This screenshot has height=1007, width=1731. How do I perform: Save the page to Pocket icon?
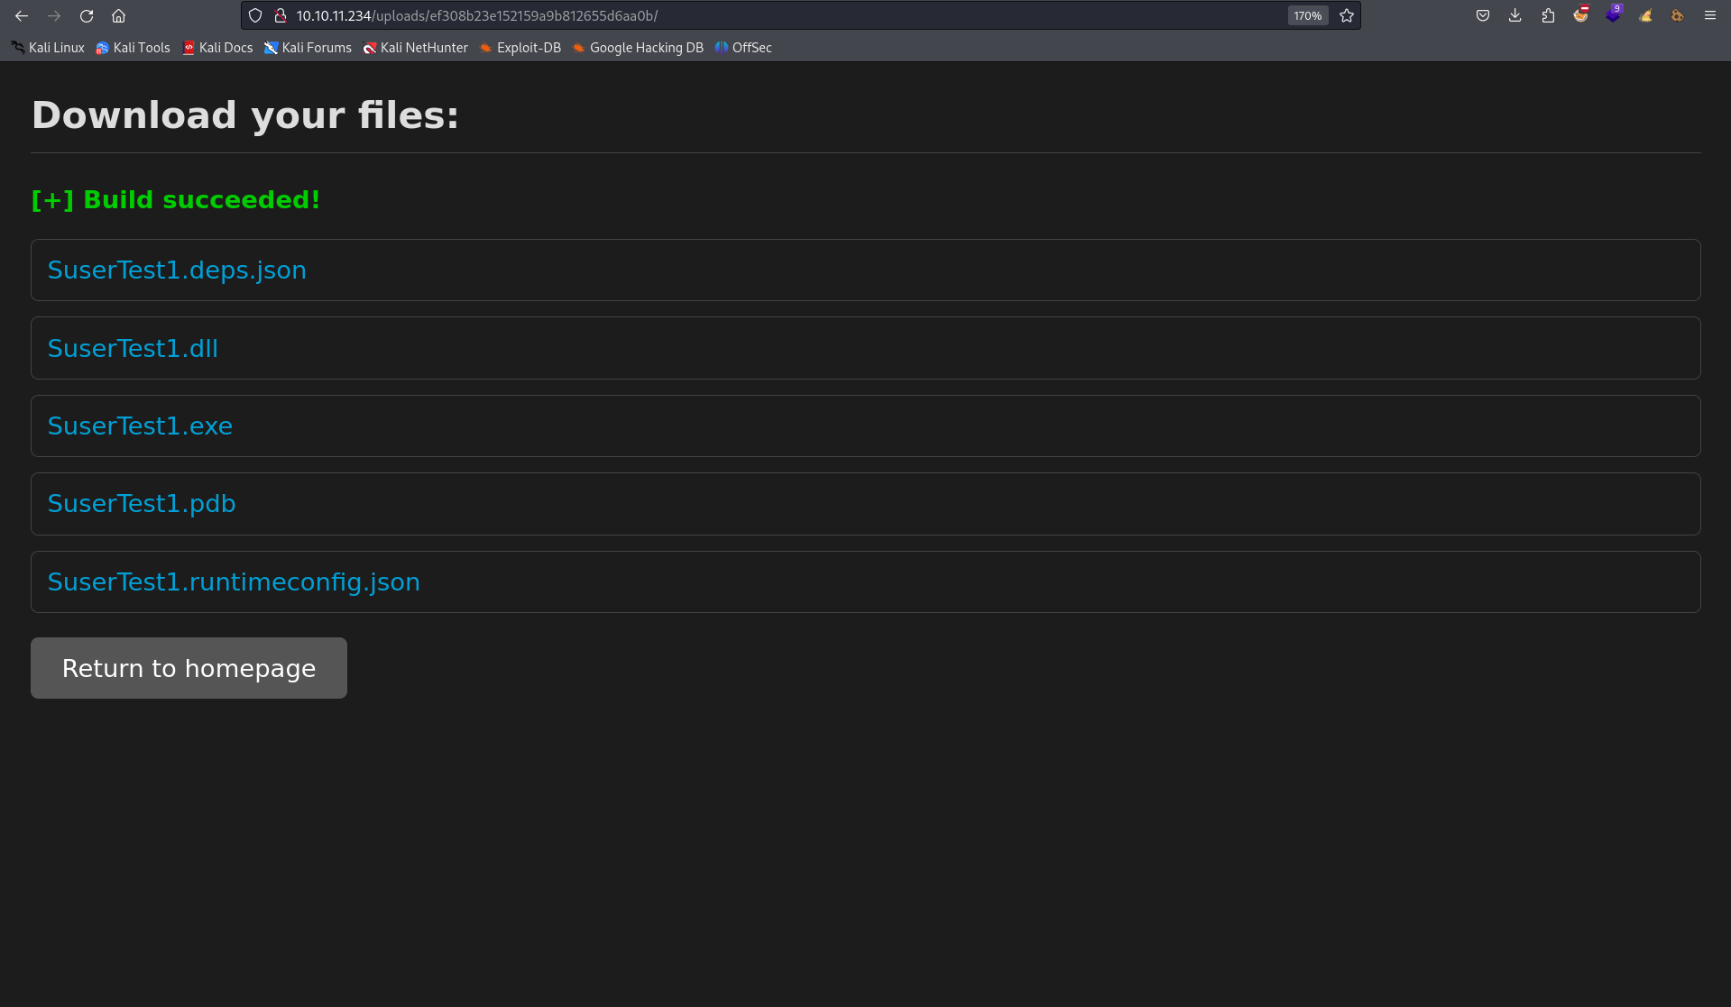[x=1483, y=15]
